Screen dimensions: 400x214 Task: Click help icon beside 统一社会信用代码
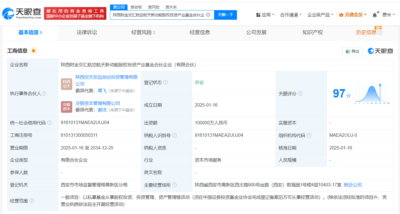click(50, 123)
